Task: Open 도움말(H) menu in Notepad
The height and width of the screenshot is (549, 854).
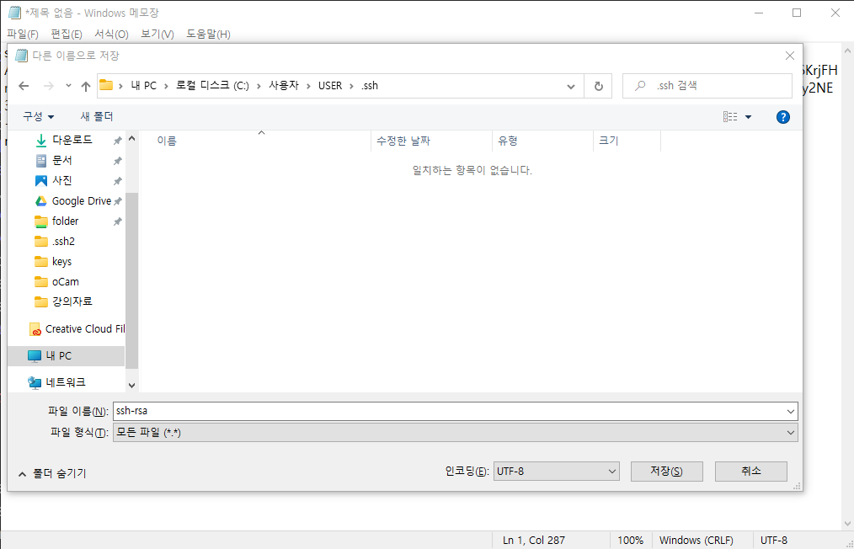Action: tap(208, 35)
